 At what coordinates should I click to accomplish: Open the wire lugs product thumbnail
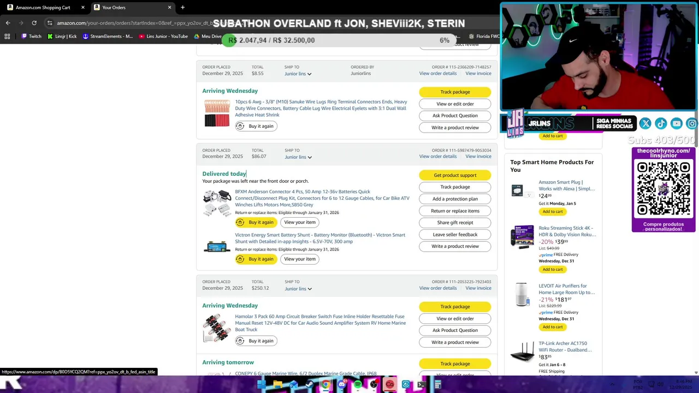[217, 113]
